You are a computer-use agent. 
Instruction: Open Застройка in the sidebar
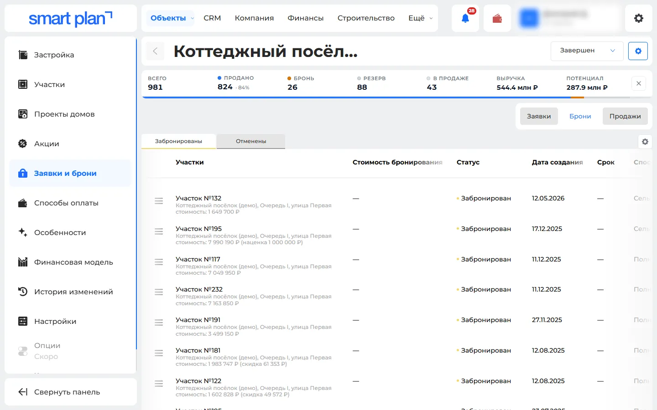pyautogui.click(x=70, y=55)
